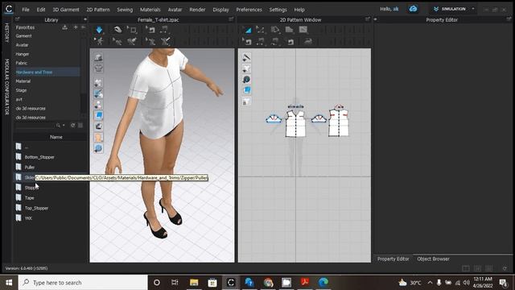Expand the Property Editor panel arrow
The height and width of the screenshot is (290, 515).
tap(376, 19)
